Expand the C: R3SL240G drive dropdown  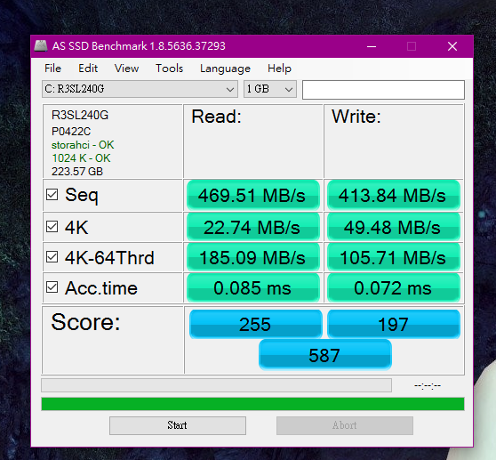140,89
